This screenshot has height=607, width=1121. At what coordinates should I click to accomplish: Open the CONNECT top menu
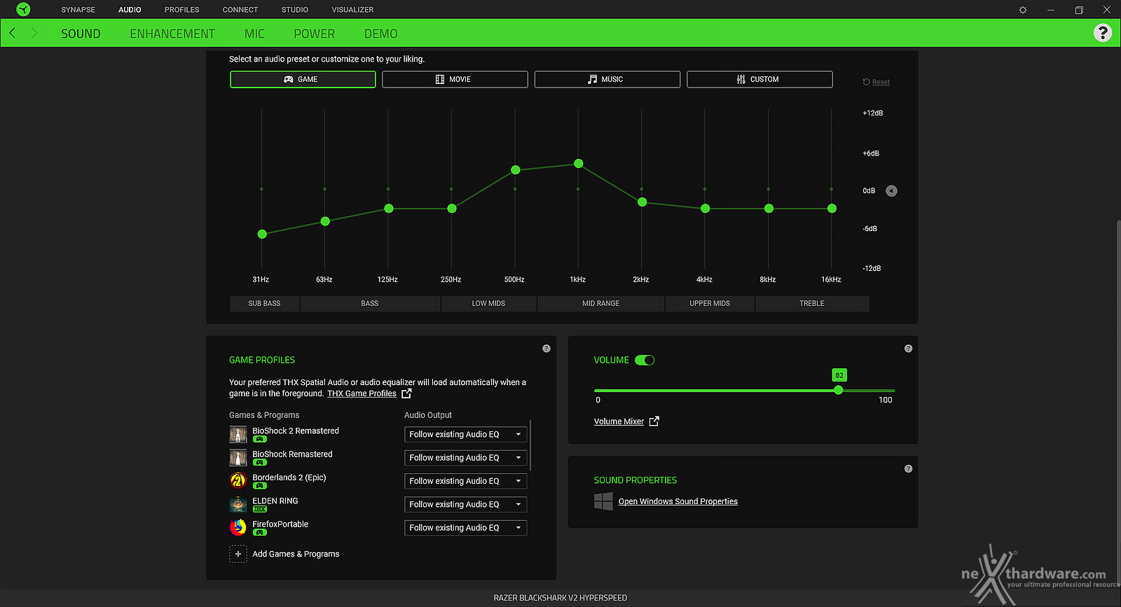pos(240,10)
